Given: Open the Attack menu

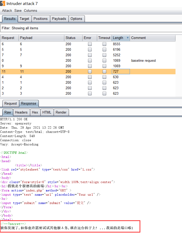Looking at the screenshot, I should pyautogui.click(x=7, y=10).
